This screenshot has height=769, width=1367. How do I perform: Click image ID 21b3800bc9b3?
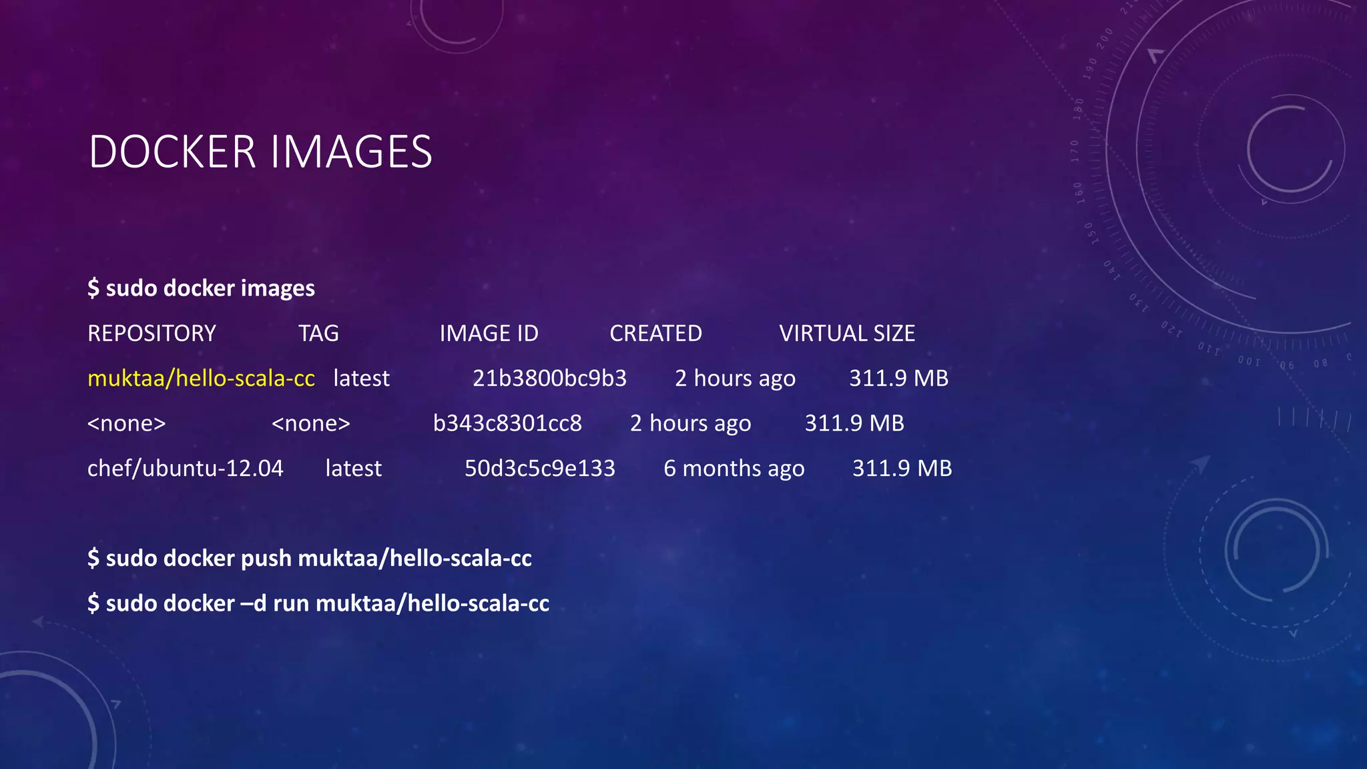549,378
